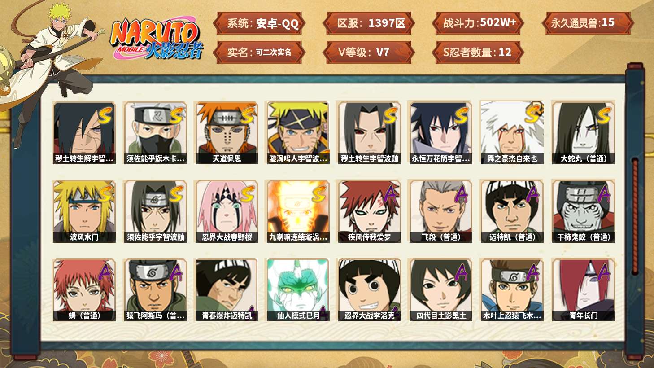Click the 战斗力 502W+ banner
The height and width of the screenshot is (368, 654).
479,23
